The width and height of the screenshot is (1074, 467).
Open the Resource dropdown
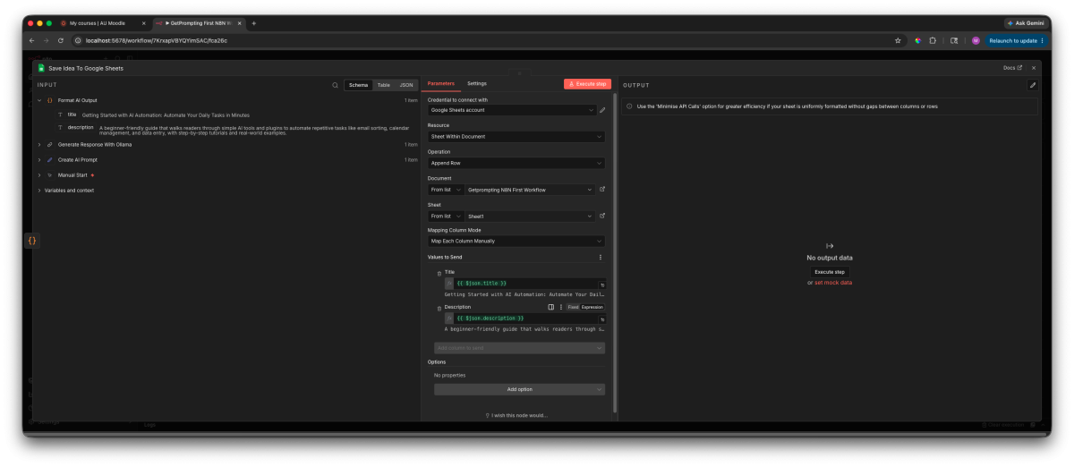tap(516, 137)
